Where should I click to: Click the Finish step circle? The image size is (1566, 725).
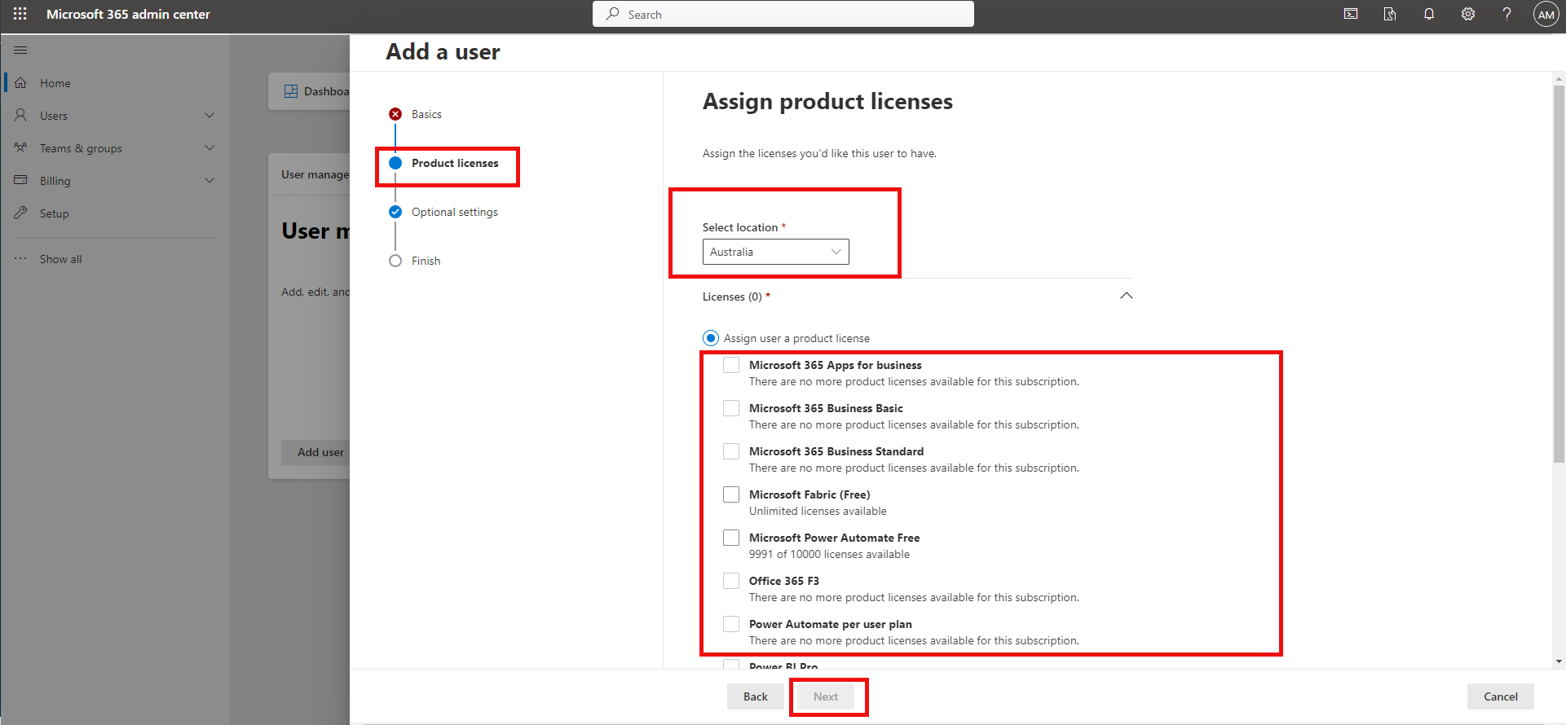[395, 261]
